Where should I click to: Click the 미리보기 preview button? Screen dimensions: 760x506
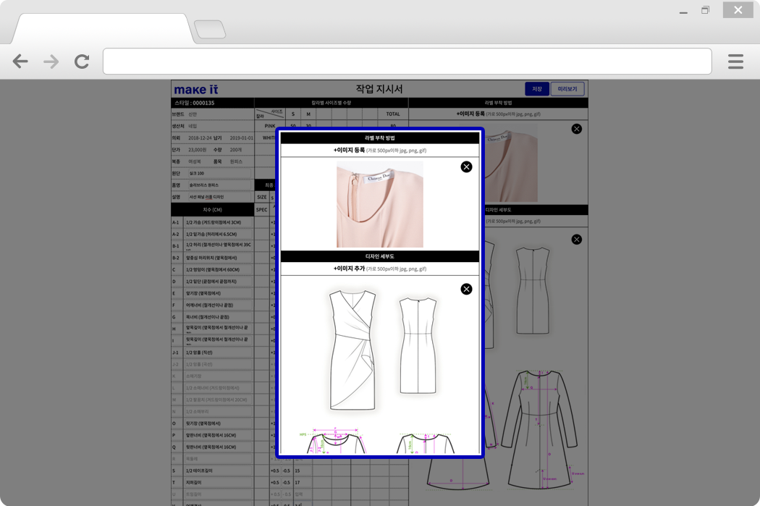[567, 89]
